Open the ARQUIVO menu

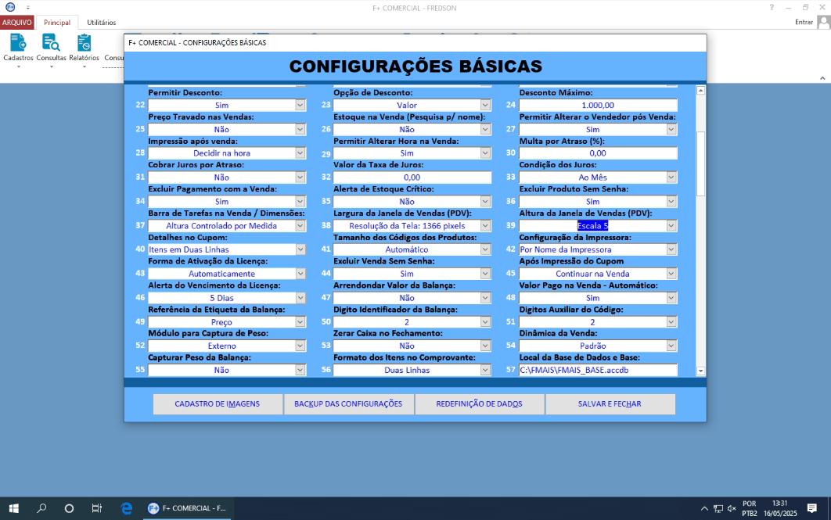point(16,22)
